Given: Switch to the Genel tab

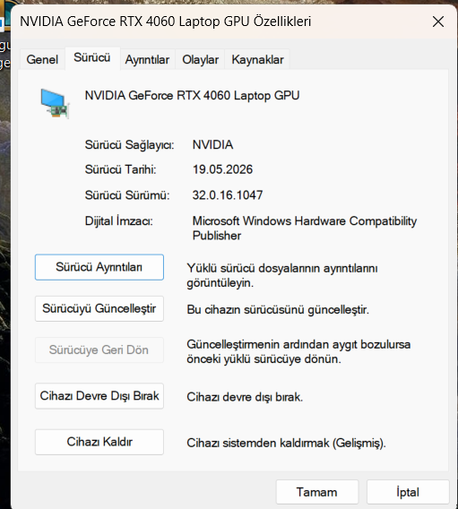Looking at the screenshot, I should click(x=42, y=60).
